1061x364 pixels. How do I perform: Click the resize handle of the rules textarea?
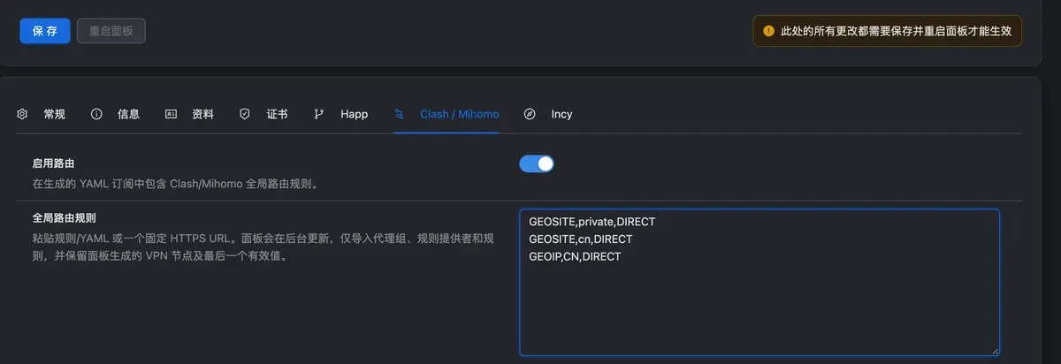point(994,350)
